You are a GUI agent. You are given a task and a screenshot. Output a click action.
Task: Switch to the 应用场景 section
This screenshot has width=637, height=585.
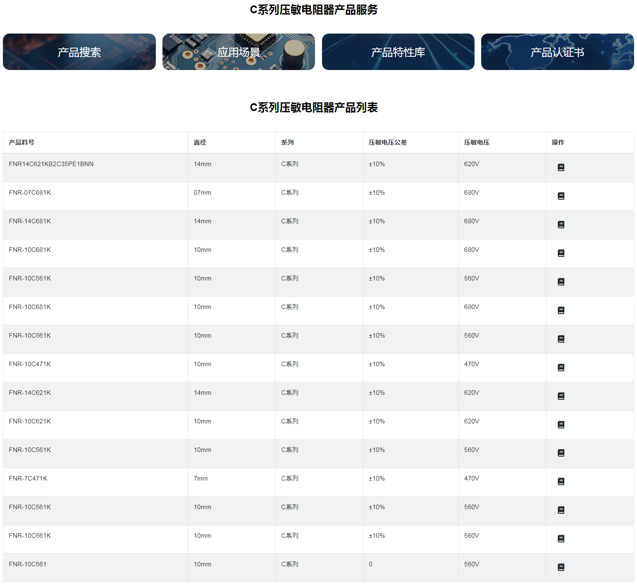click(x=238, y=52)
